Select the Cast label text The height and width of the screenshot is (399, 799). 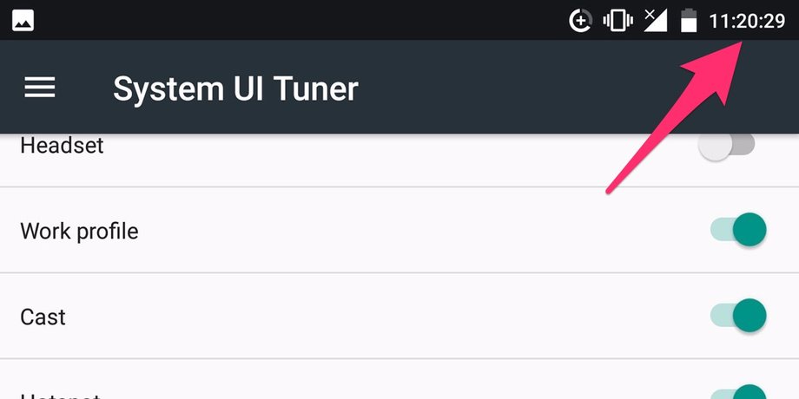tap(43, 317)
